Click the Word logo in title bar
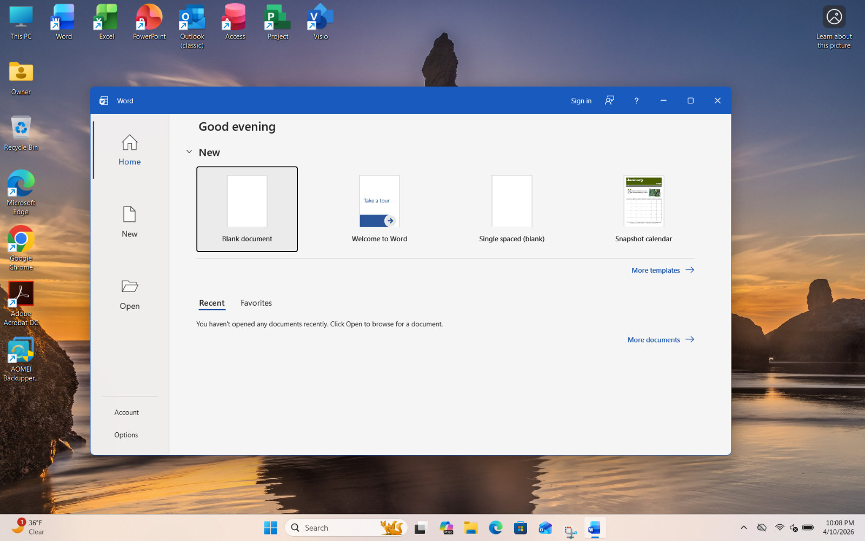 click(x=104, y=101)
